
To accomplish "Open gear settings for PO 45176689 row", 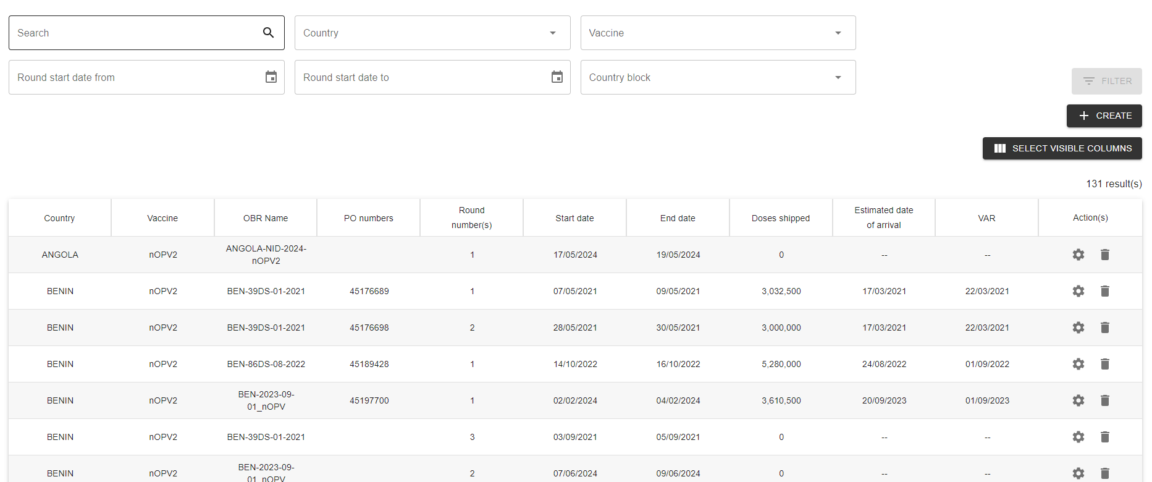I will pos(1078,291).
